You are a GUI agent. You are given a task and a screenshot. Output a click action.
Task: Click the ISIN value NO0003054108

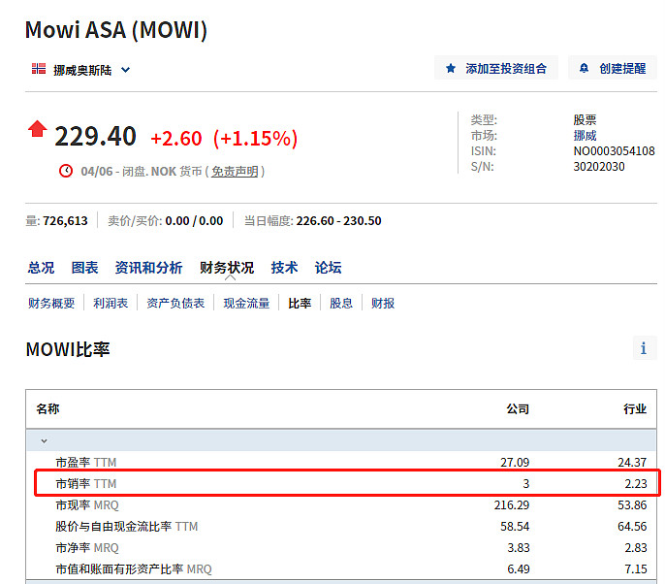[615, 151]
